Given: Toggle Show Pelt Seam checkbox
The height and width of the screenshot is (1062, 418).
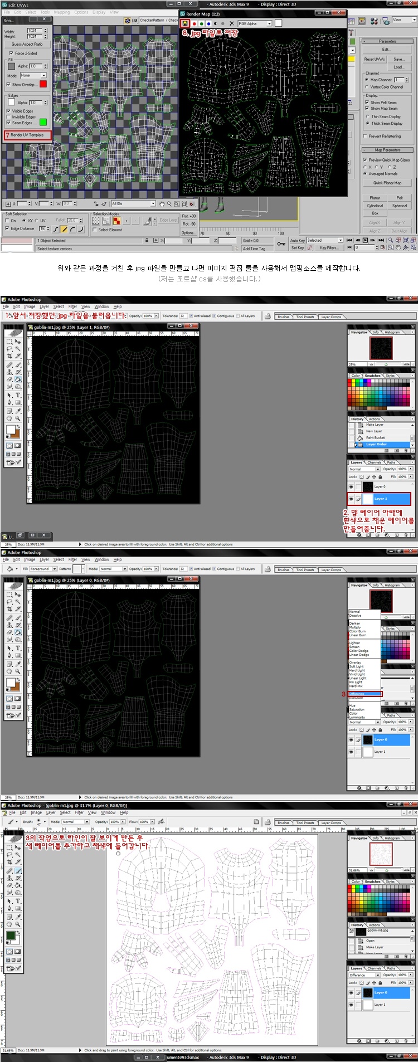Looking at the screenshot, I should tap(367, 103).
